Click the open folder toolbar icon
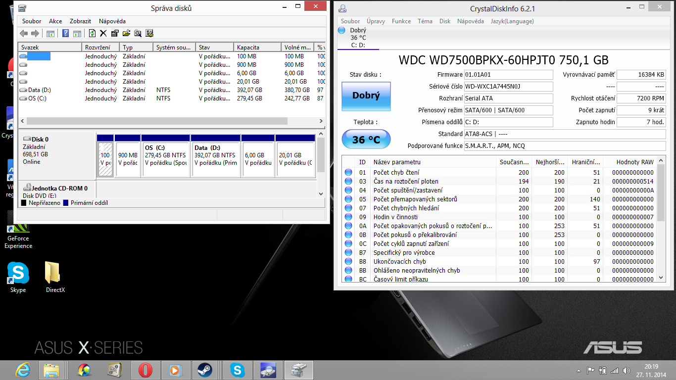 [126, 33]
